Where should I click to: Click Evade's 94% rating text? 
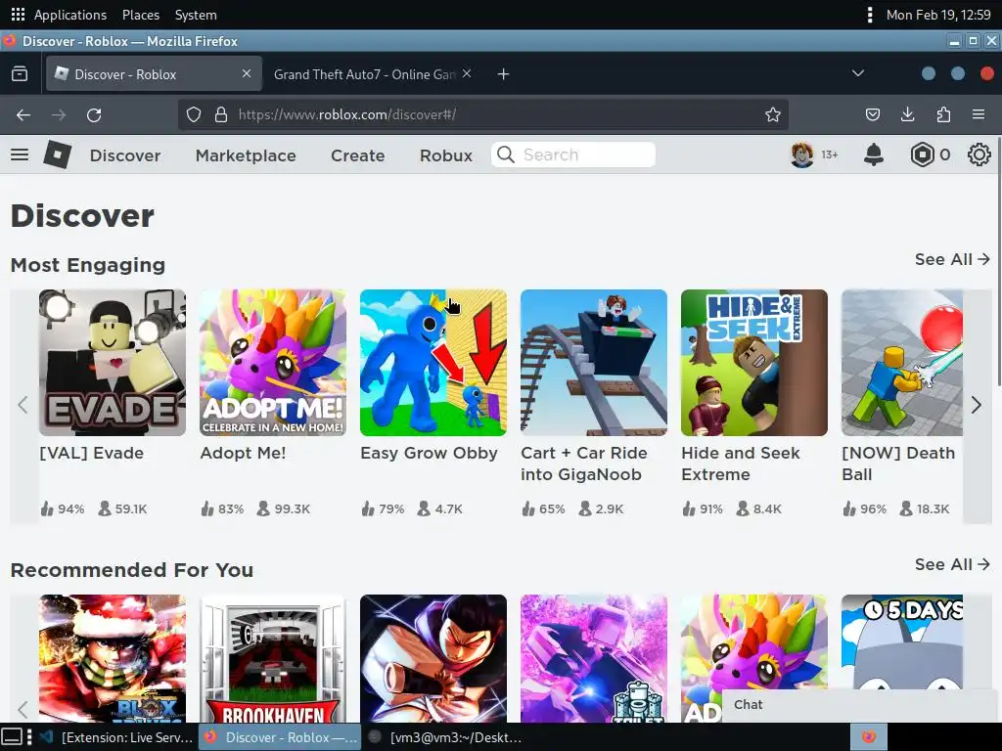pos(70,508)
